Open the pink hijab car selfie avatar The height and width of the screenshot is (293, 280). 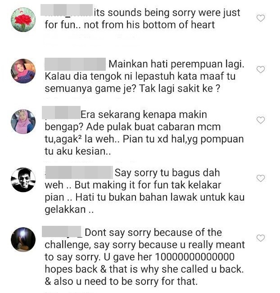23,122
